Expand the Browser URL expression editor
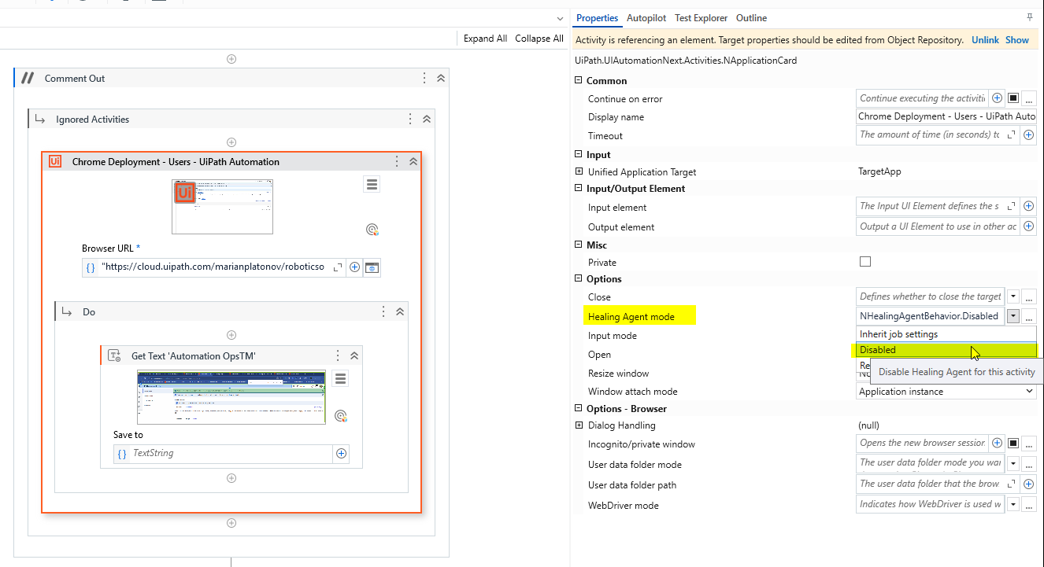The height and width of the screenshot is (567, 1044). tap(337, 267)
